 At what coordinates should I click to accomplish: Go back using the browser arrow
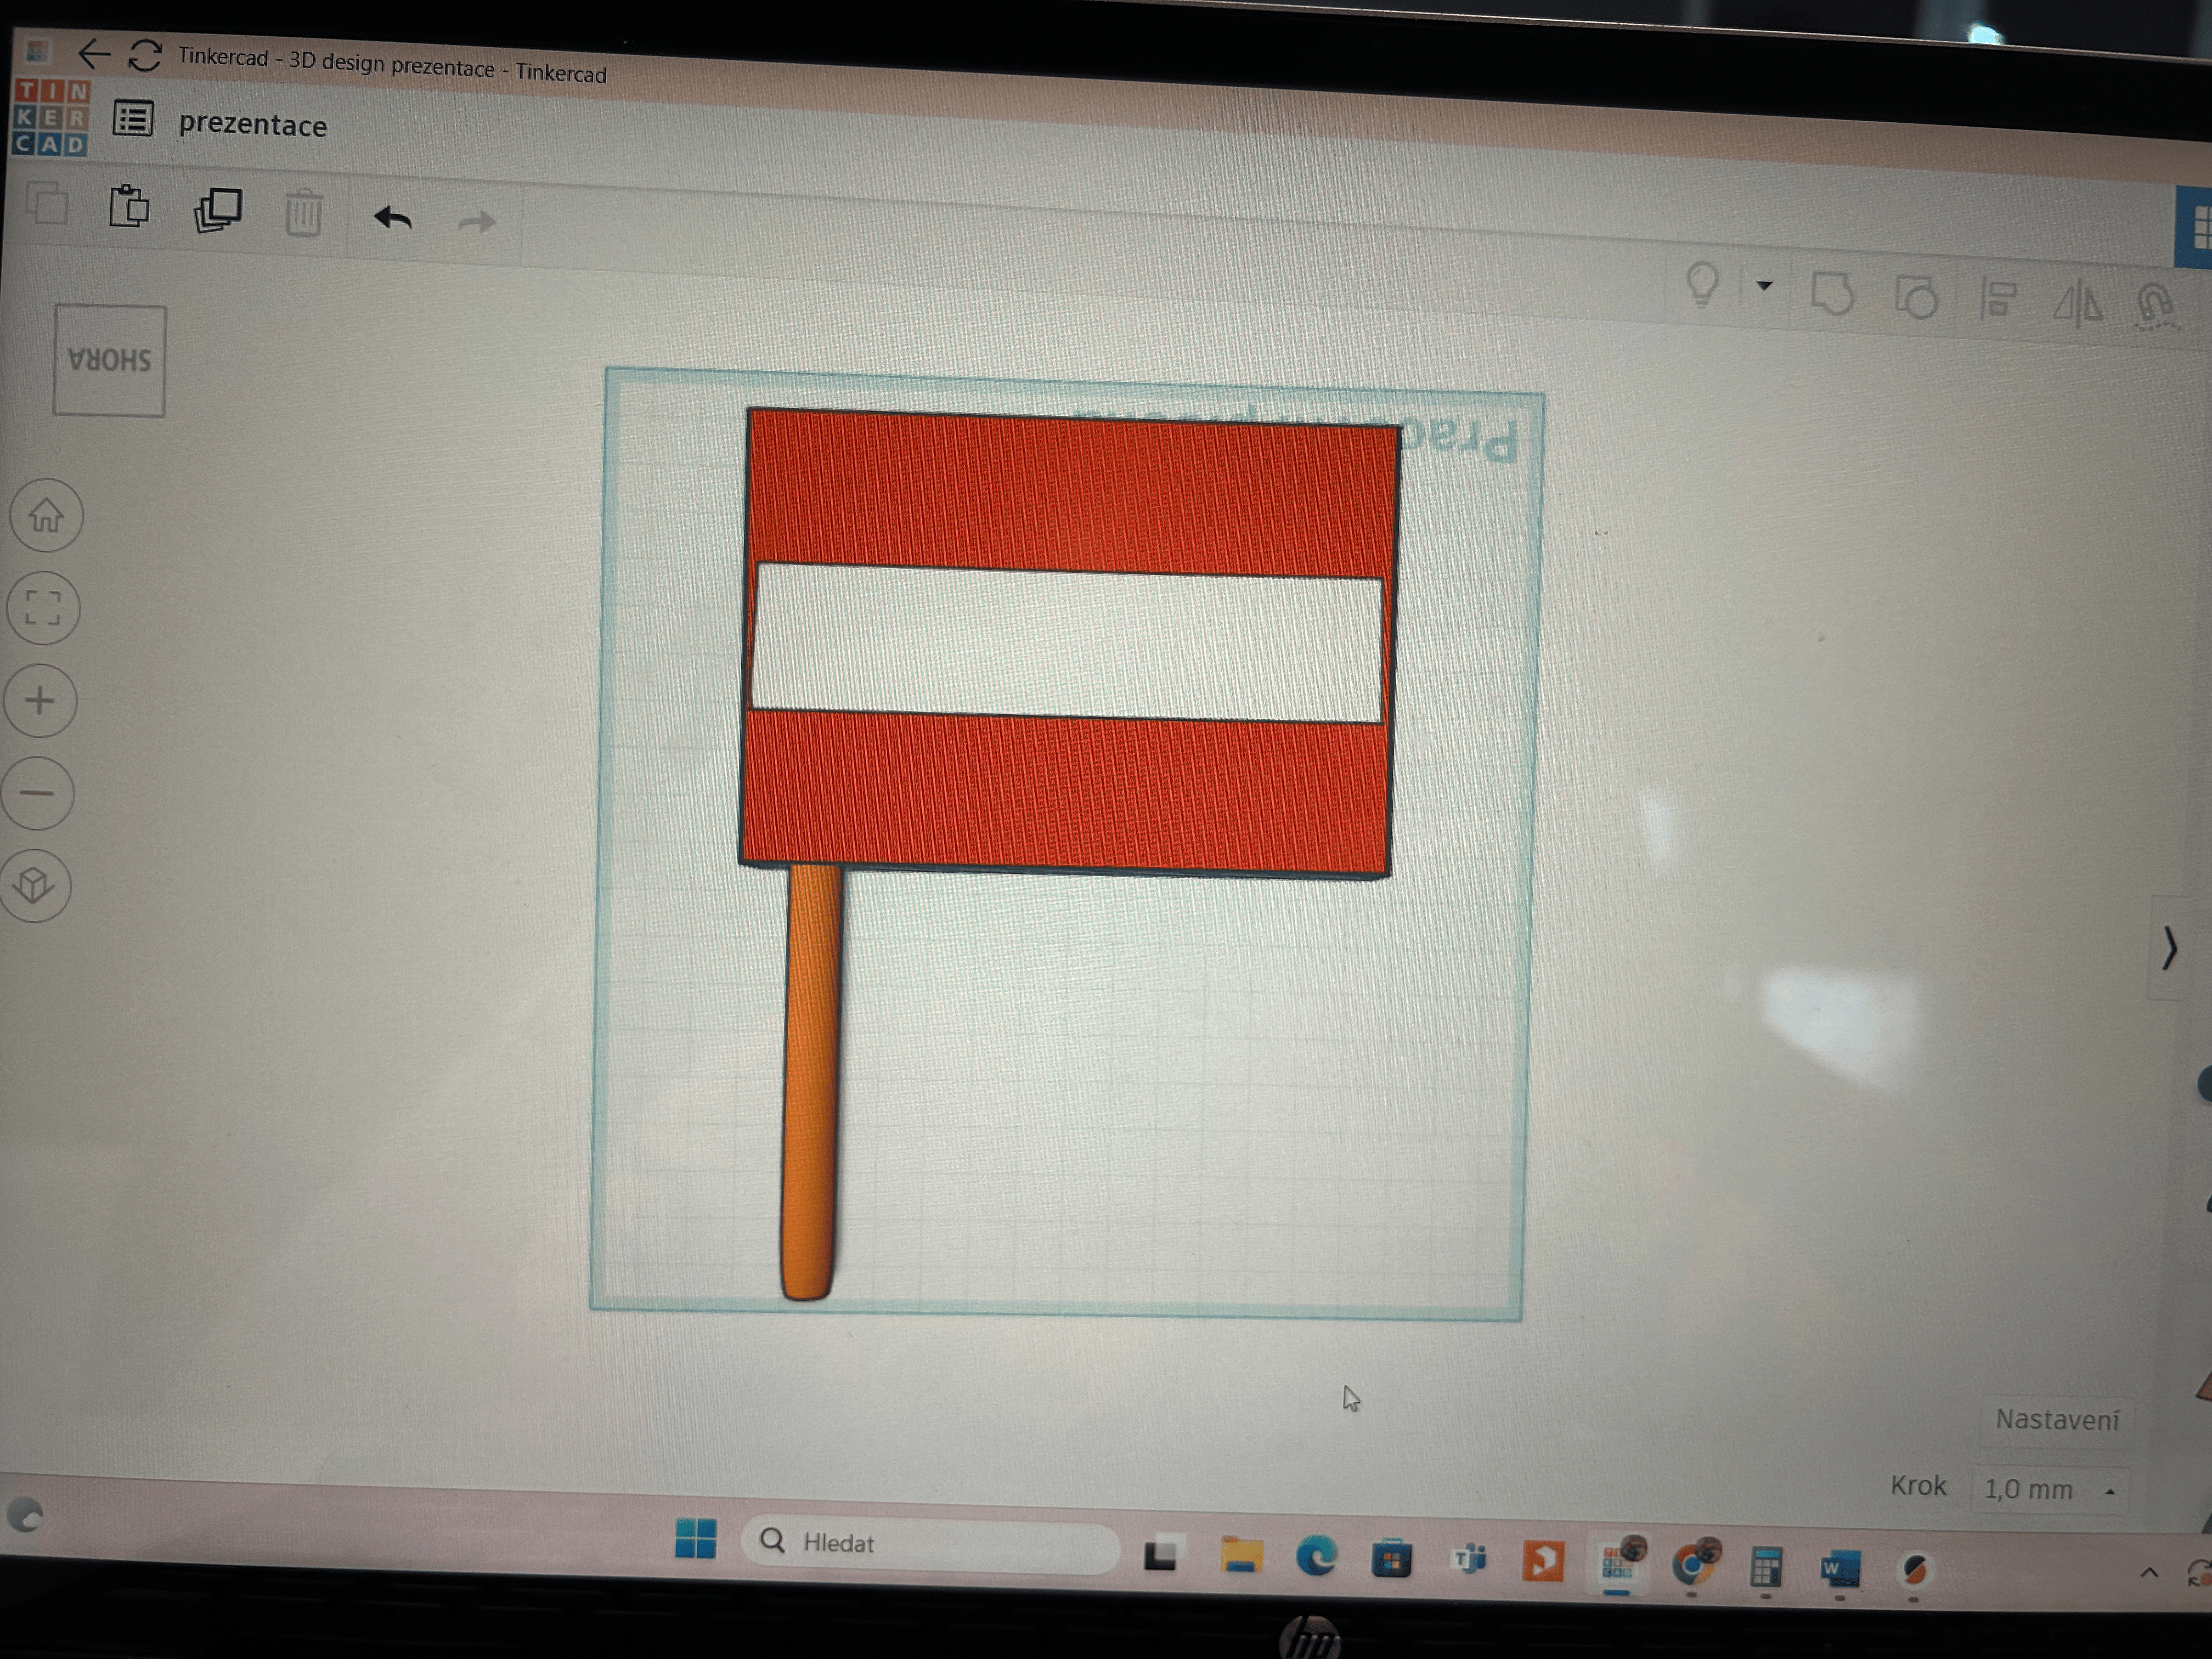tap(93, 53)
